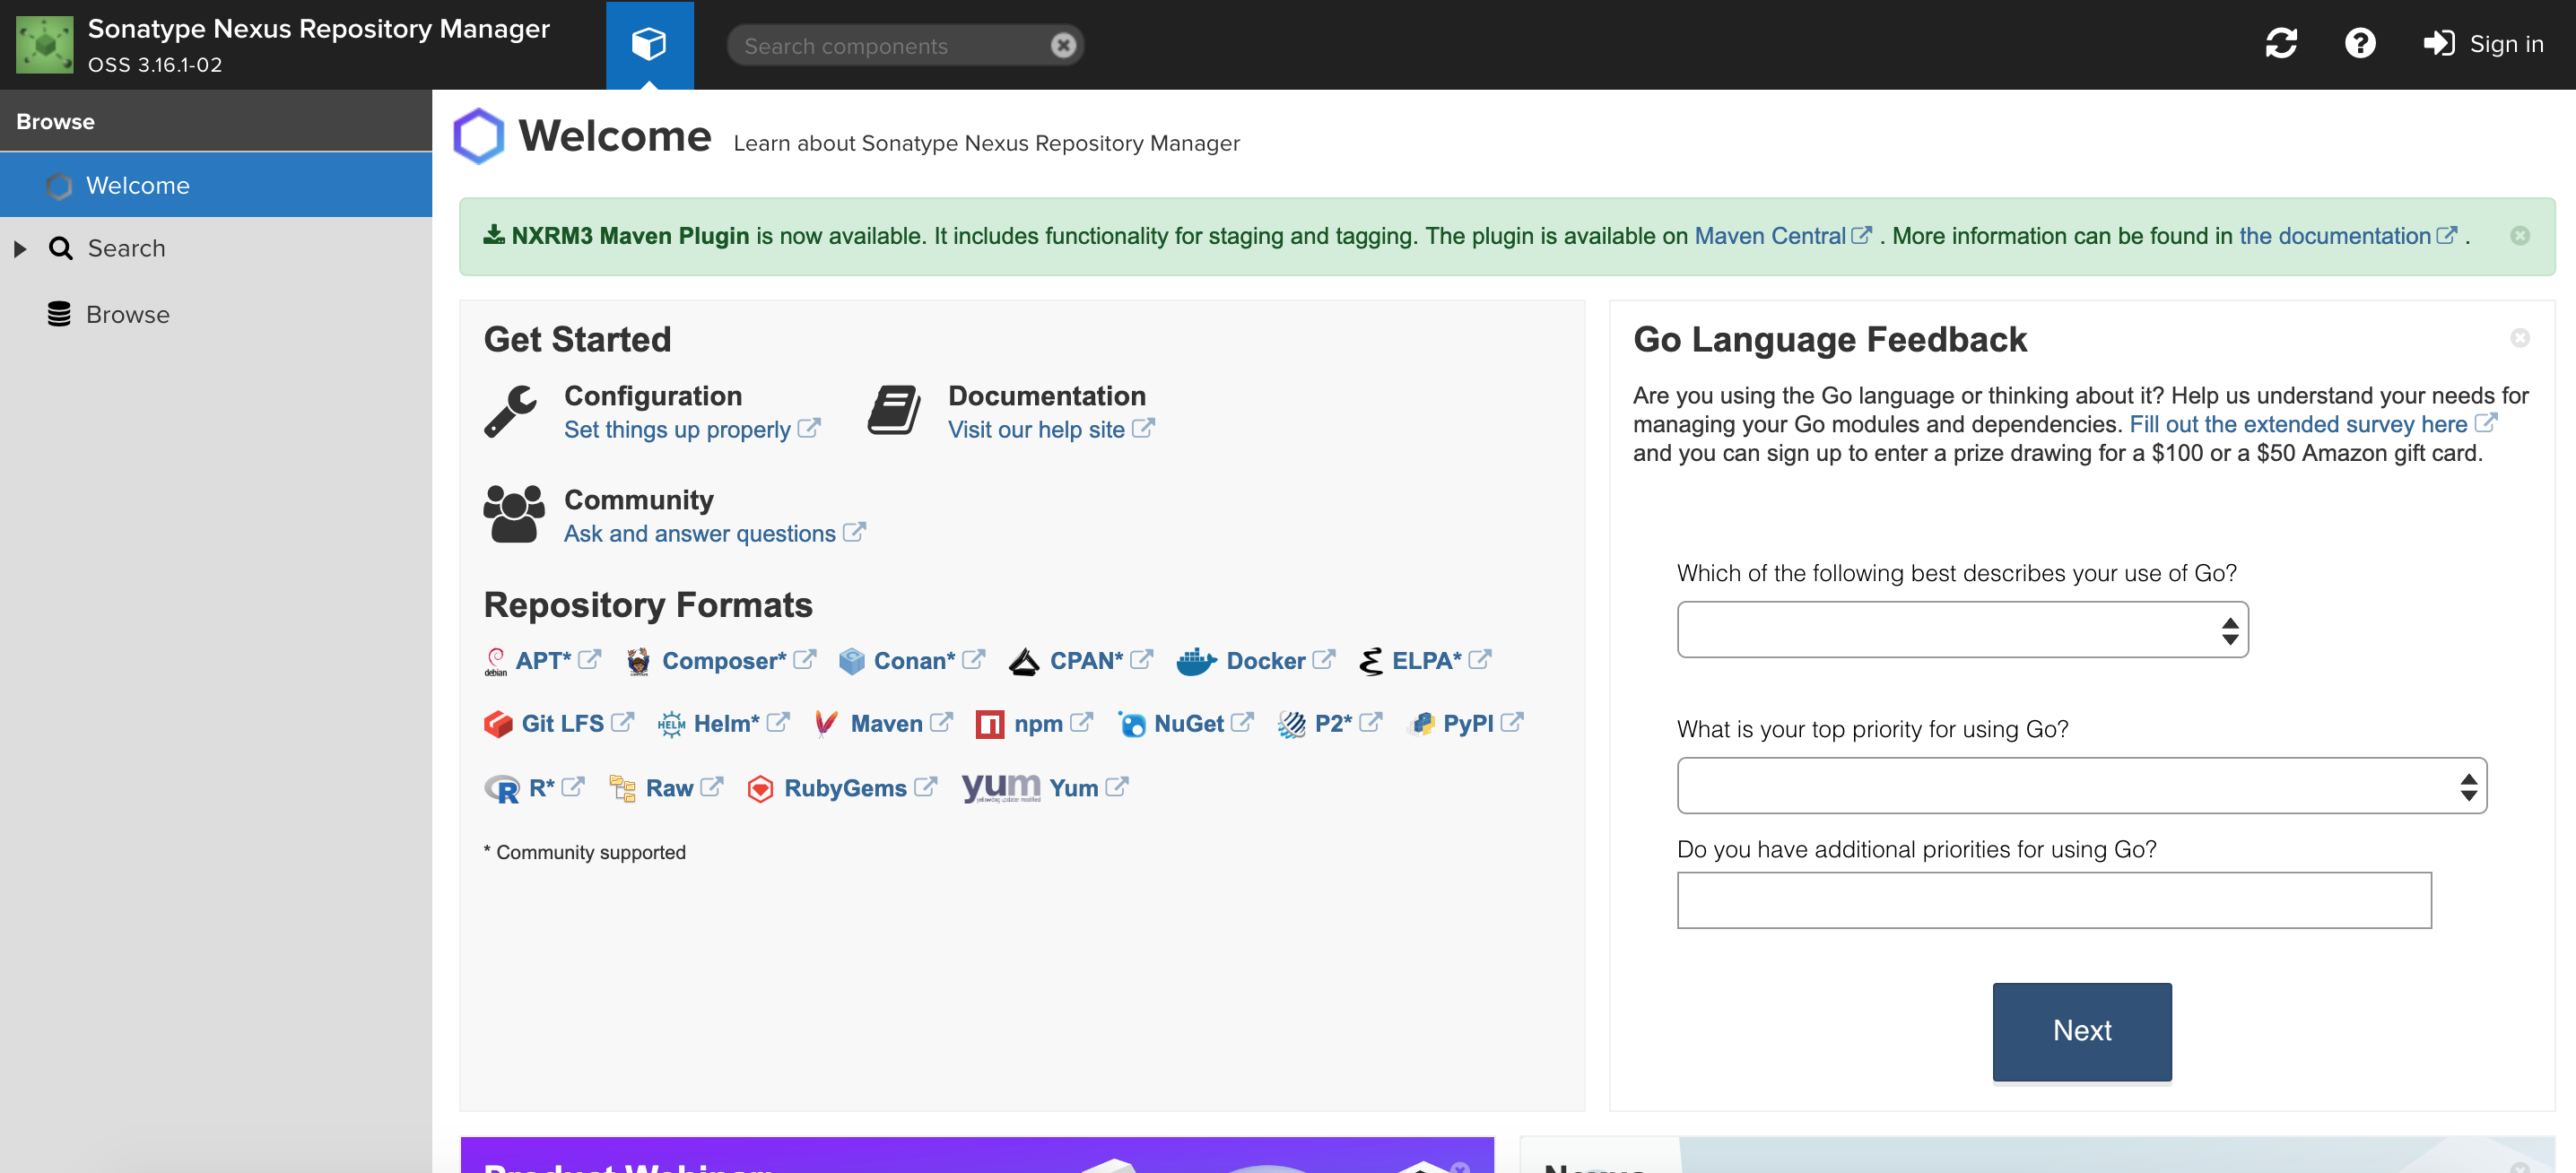This screenshot has width=2576, height=1173.
Task: Click the Nexus logo in header
Action: [x=45, y=44]
